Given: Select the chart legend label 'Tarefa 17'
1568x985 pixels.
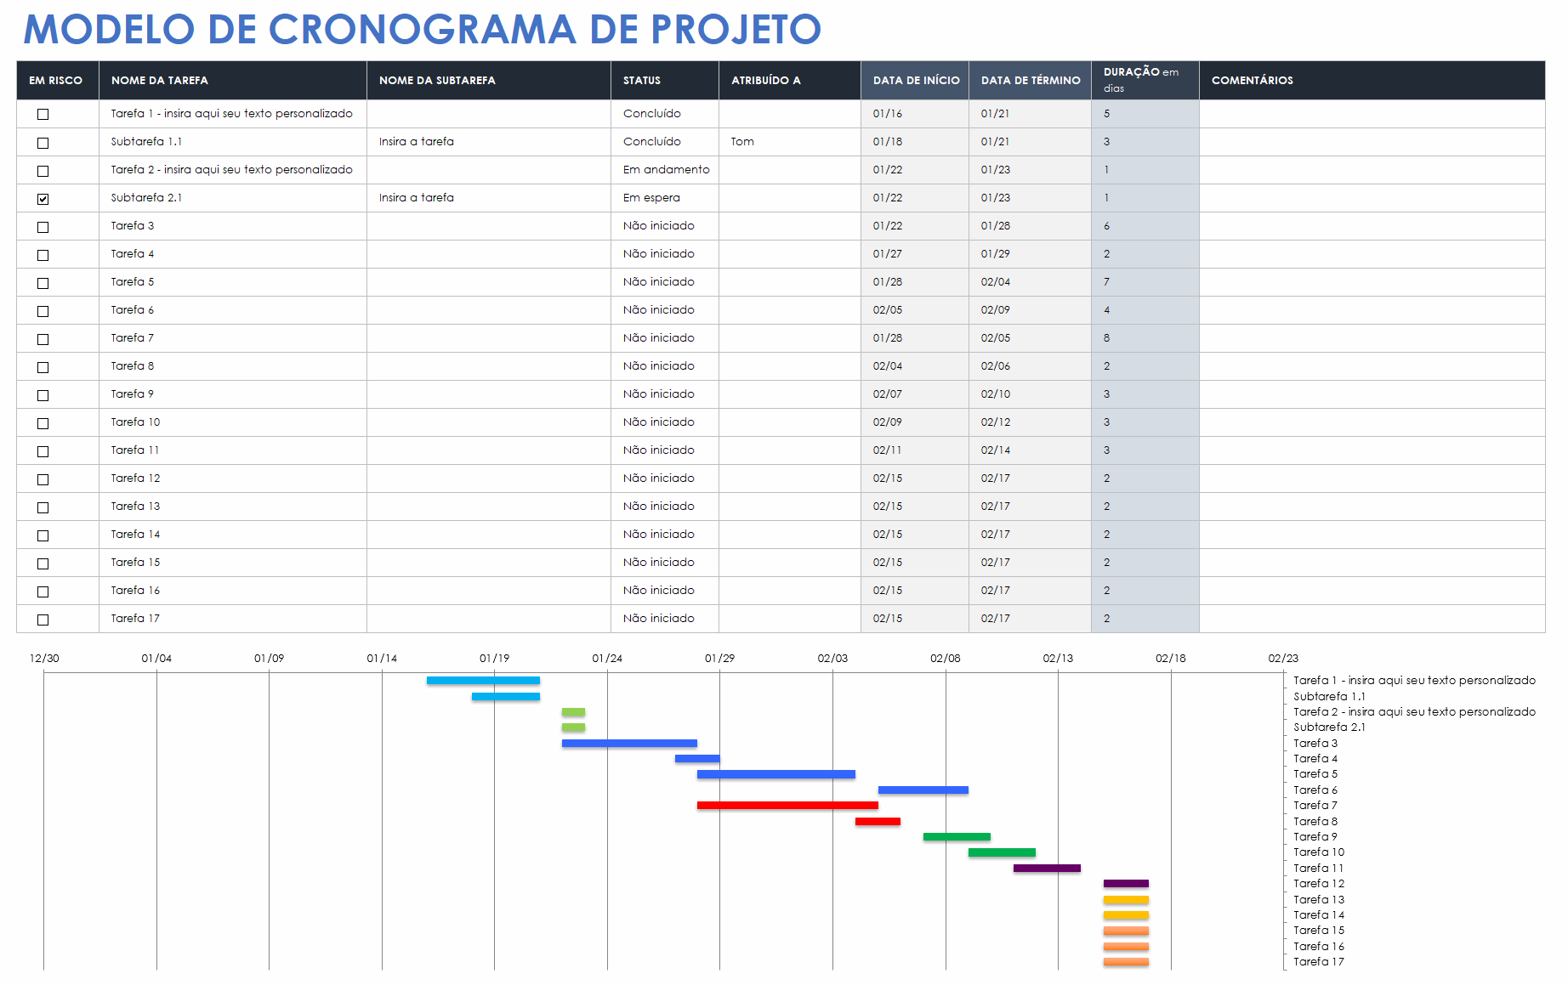Looking at the screenshot, I should 1319,962.
